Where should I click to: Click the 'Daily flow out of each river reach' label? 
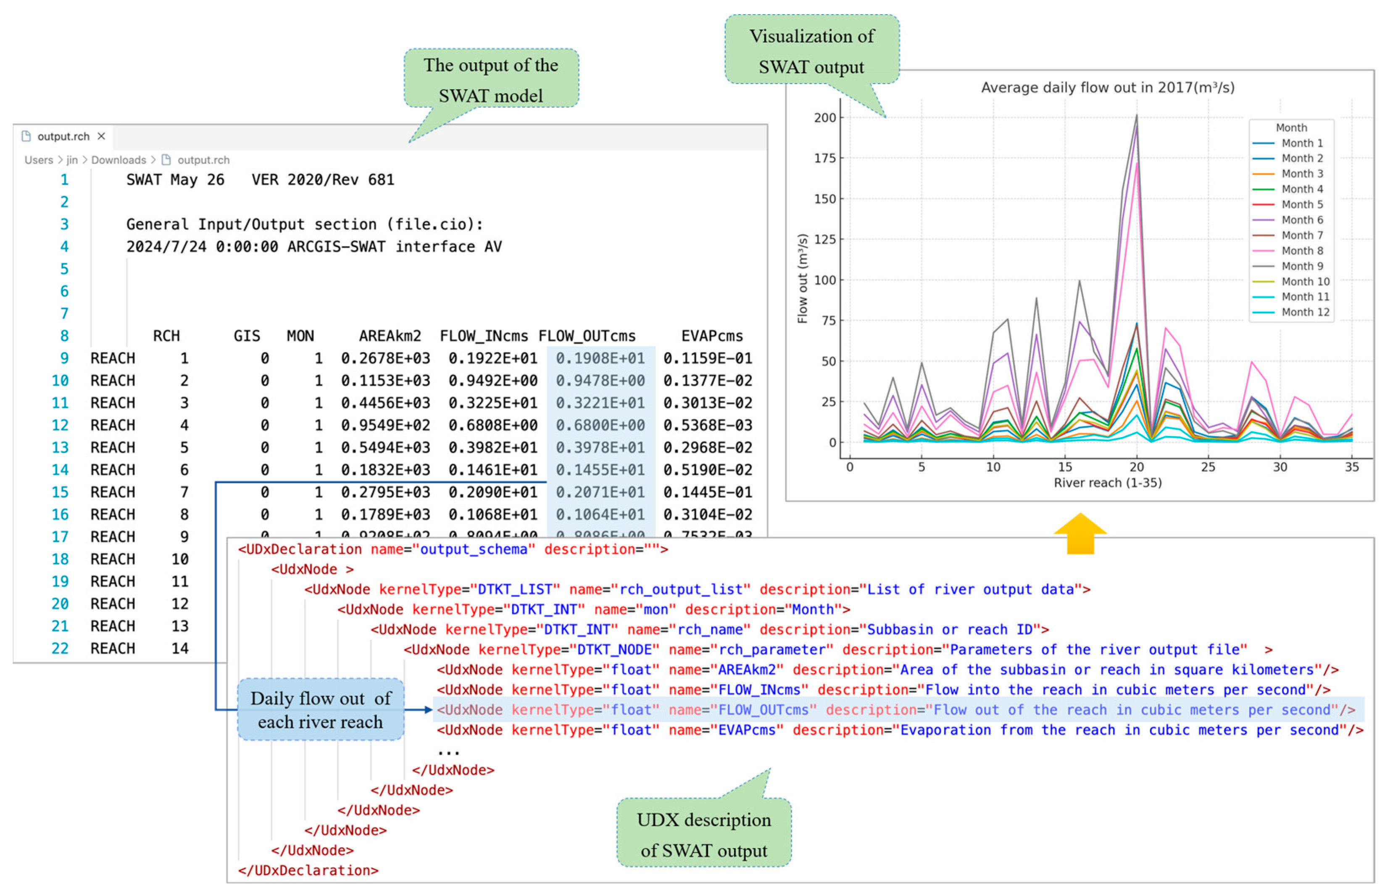coord(321,710)
